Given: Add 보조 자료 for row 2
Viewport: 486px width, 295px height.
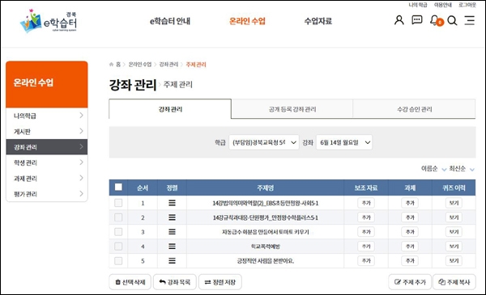Looking at the screenshot, I should pos(366,217).
